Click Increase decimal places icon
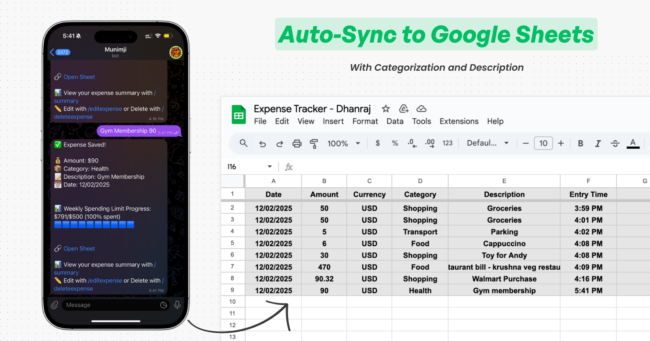Image resolution: width=650 pixels, height=341 pixels. (430, 143)
